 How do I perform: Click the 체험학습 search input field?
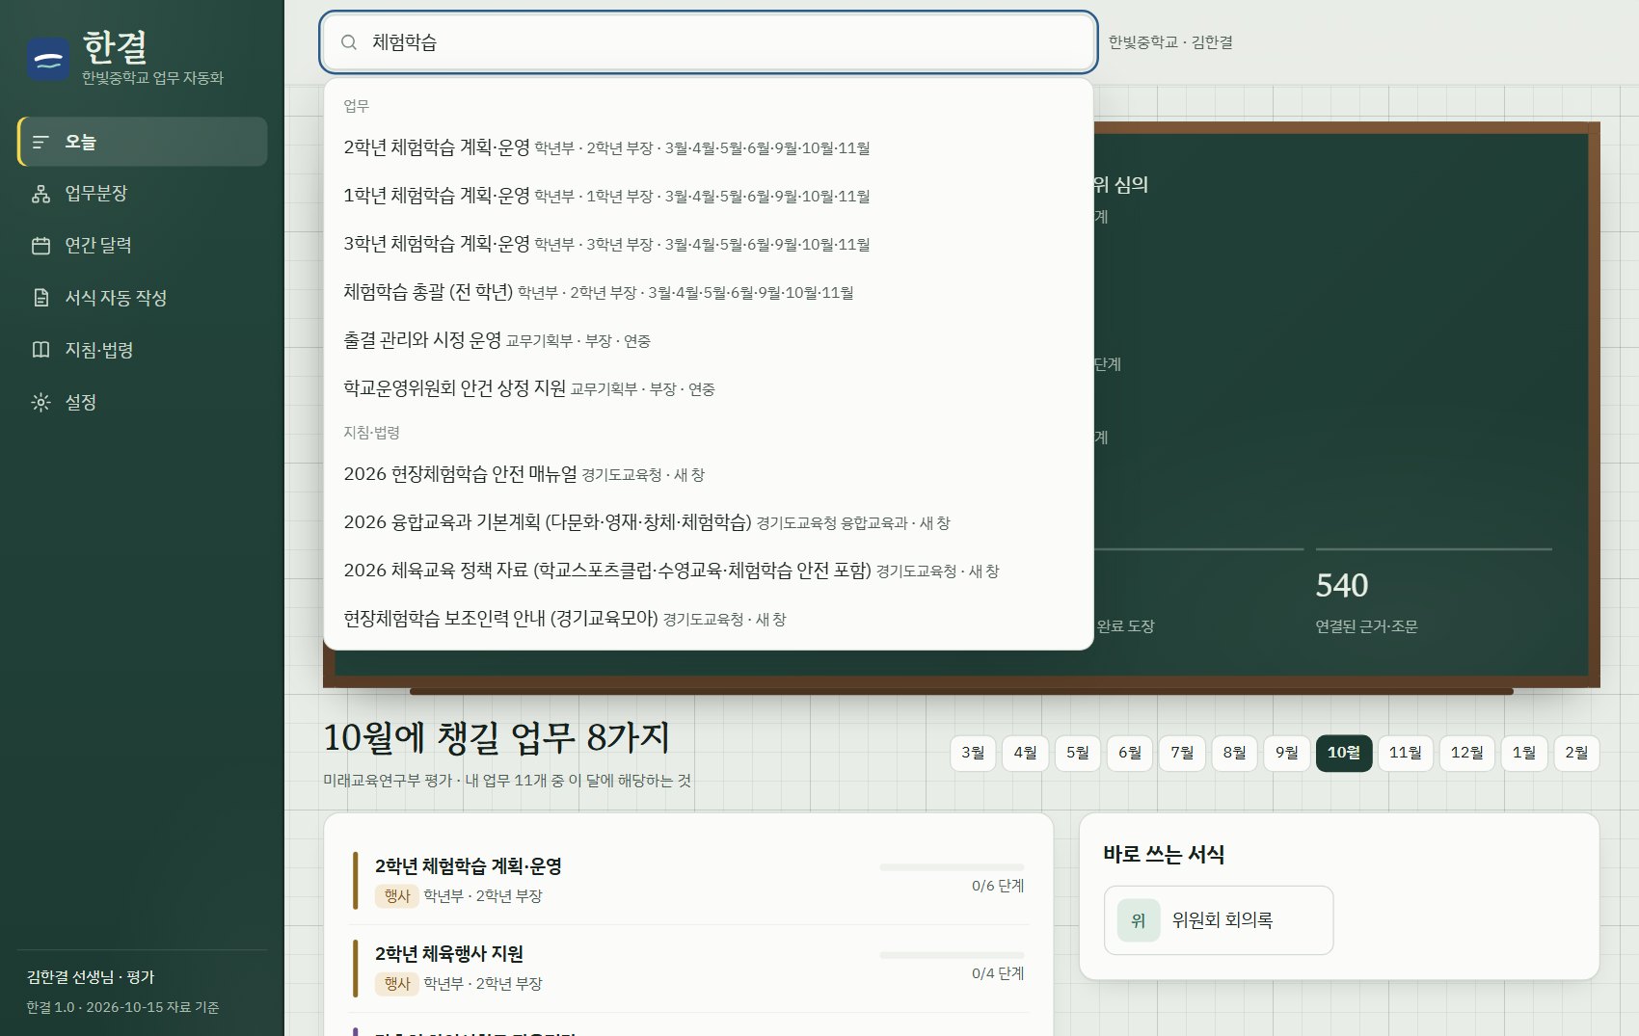(x=709, y=42)
